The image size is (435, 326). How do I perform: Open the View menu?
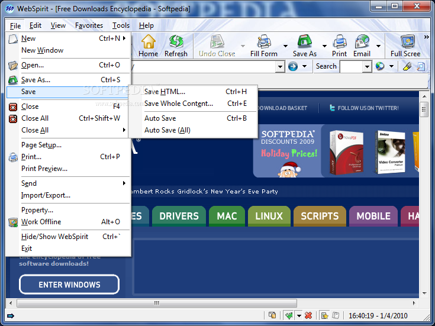tap(58, 25)
